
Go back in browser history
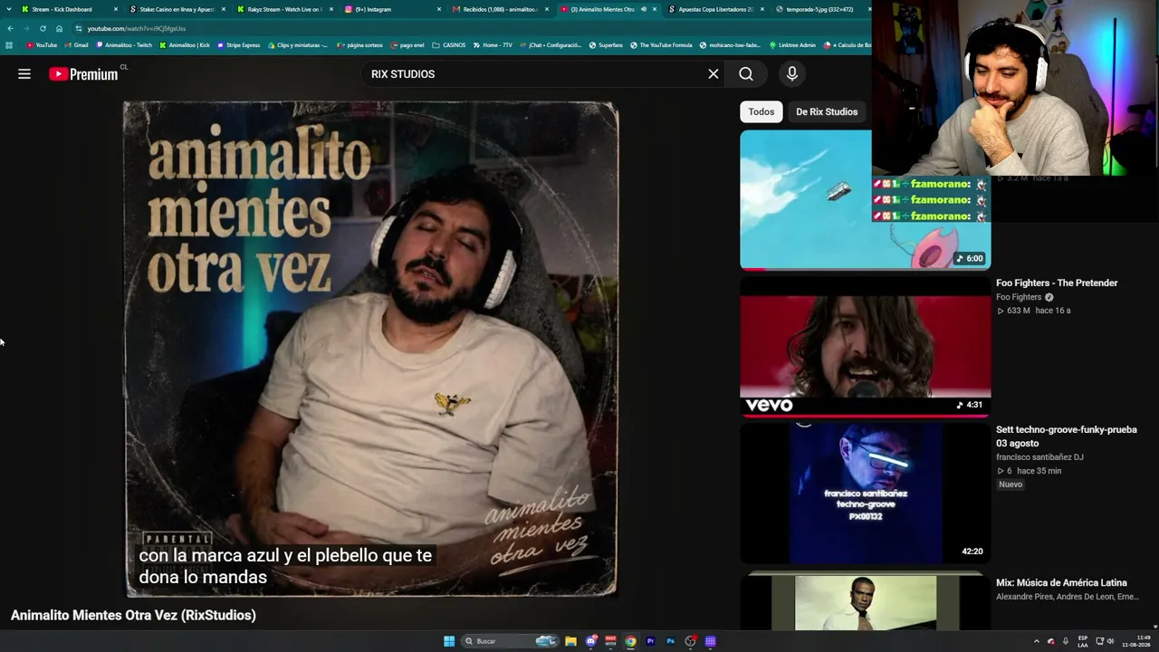tap(10, 29)
